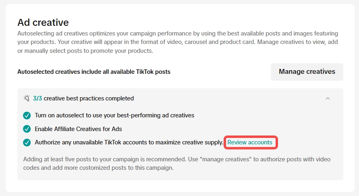Collapse the creative best practices section
Screen dimensions: 359x196
point(328,98)
